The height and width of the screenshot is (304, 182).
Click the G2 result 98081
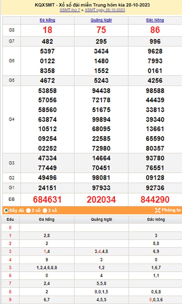pyautogui.click(x=101, y=178)
